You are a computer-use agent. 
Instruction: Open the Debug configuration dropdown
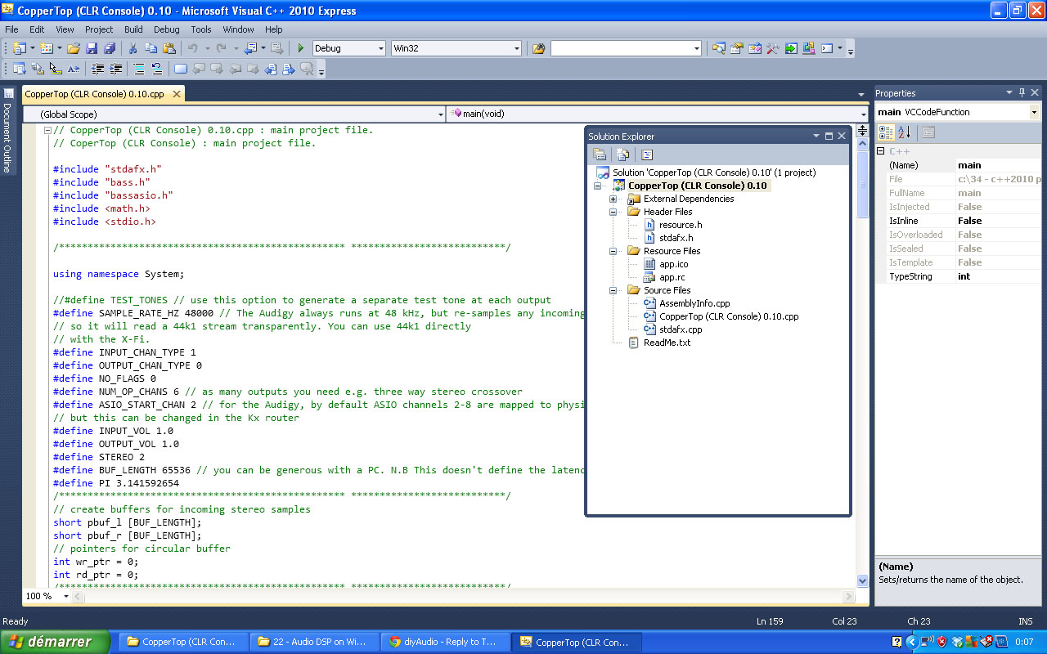(x=381, y=48)
